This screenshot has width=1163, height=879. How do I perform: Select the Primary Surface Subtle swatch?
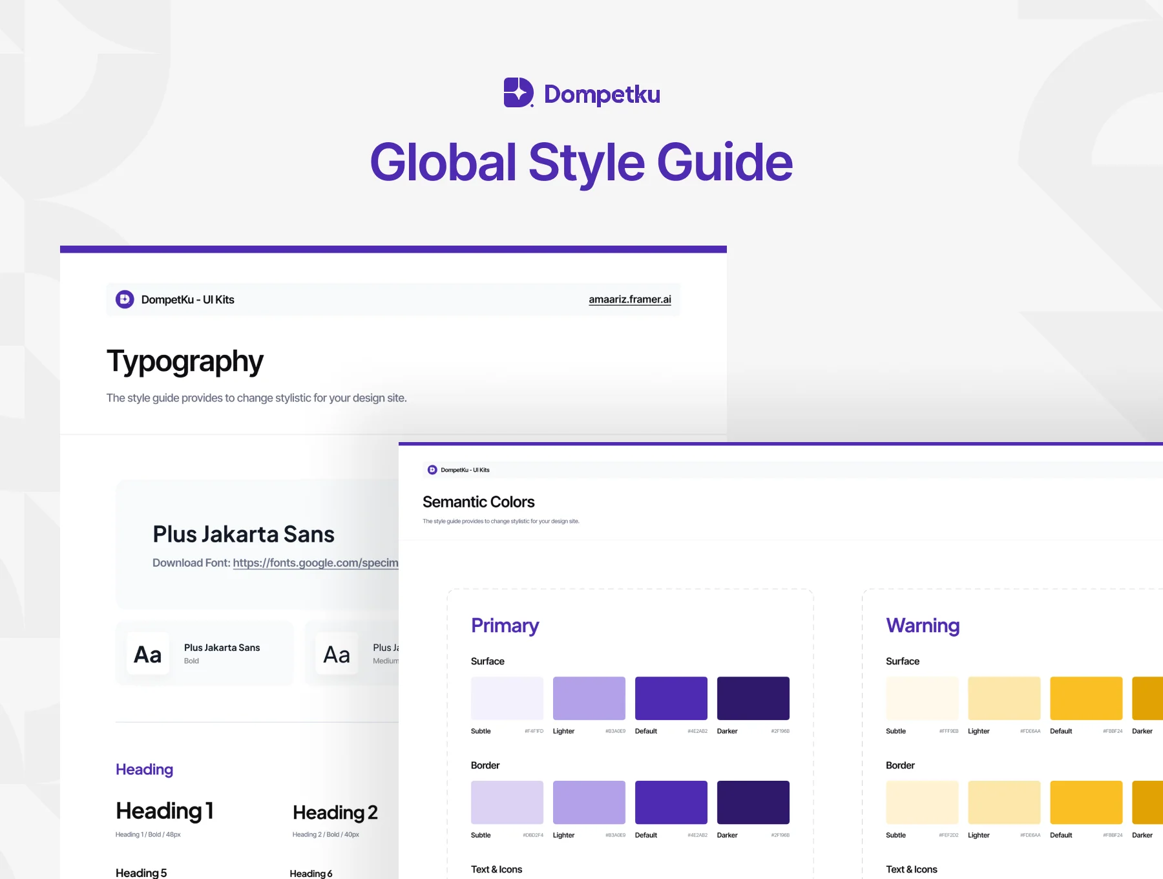507,698
